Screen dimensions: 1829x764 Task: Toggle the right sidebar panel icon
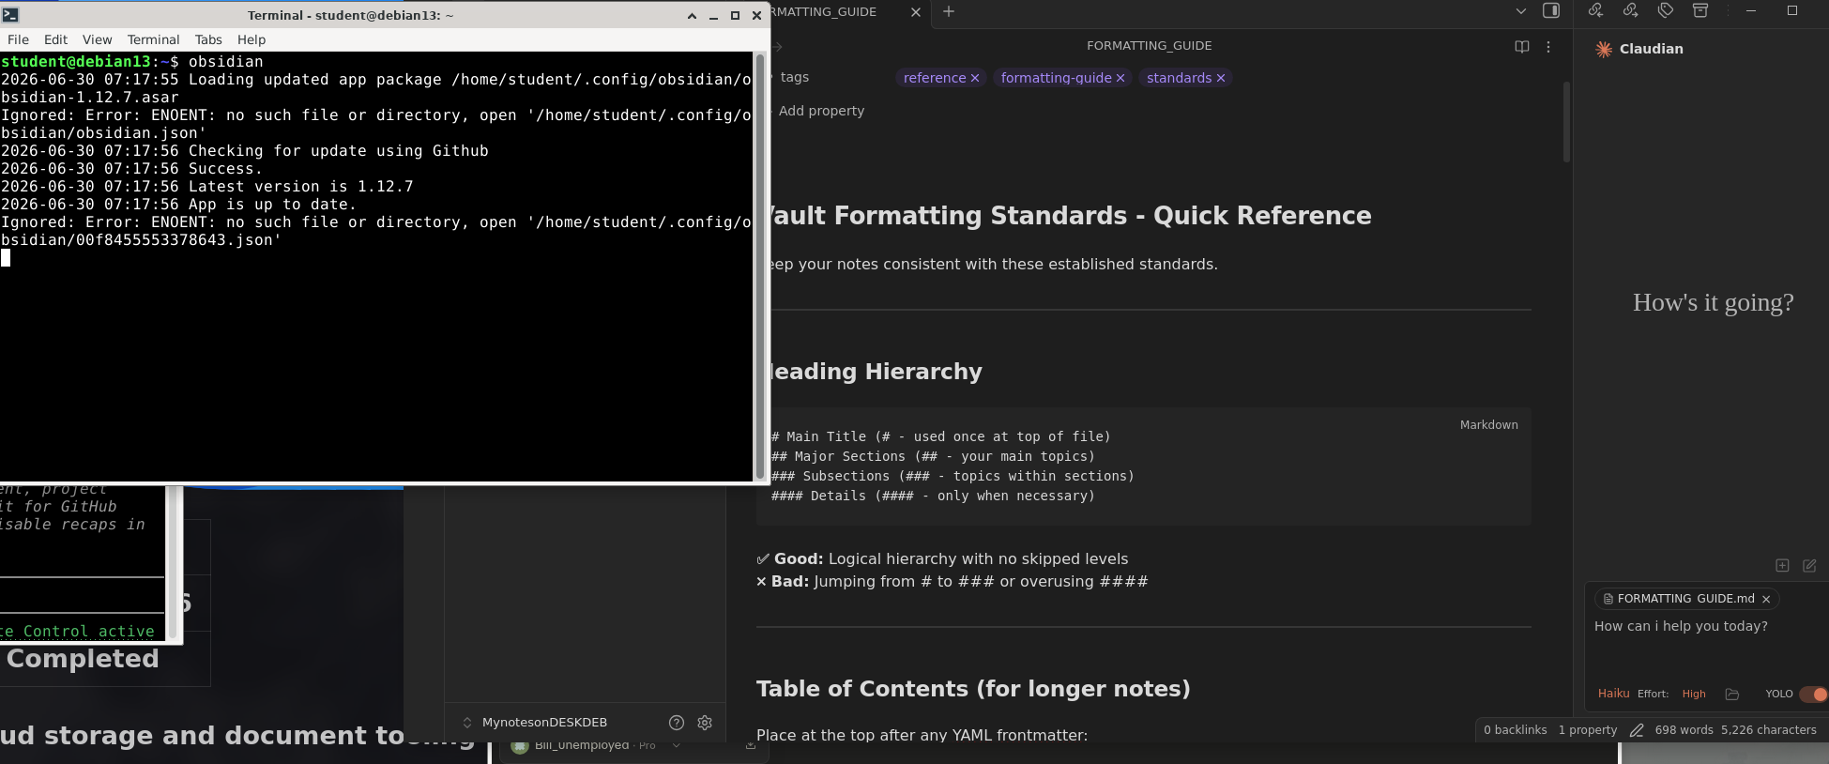pyautogui.click(x=1551, y=11)
